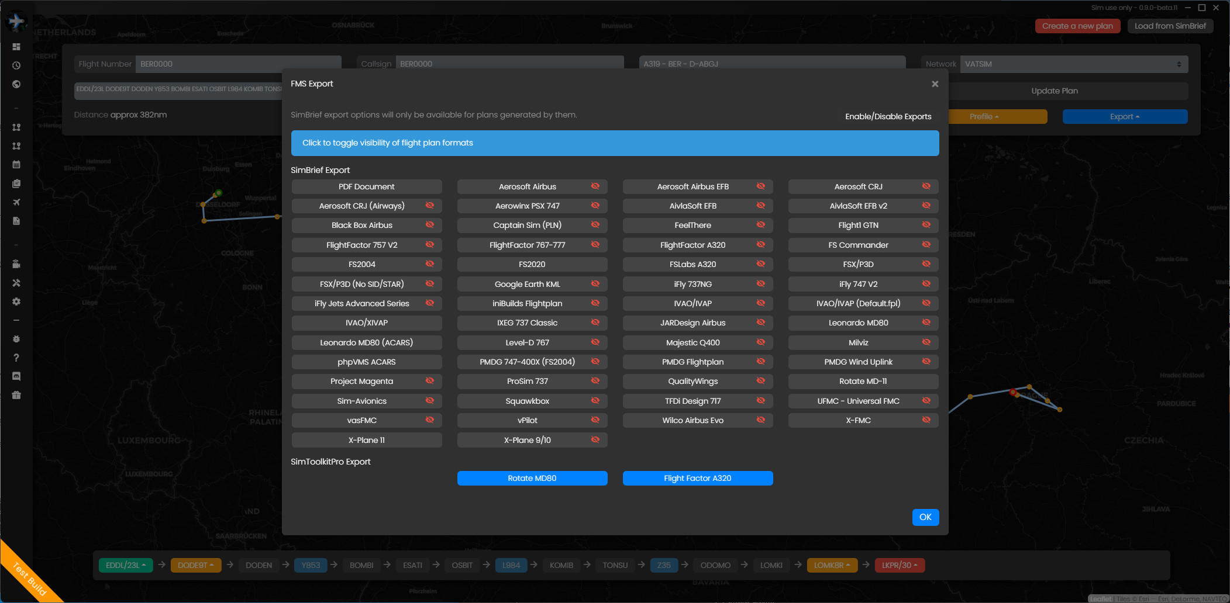Click the route icon directly above the calendar icon

click(16, 146)
